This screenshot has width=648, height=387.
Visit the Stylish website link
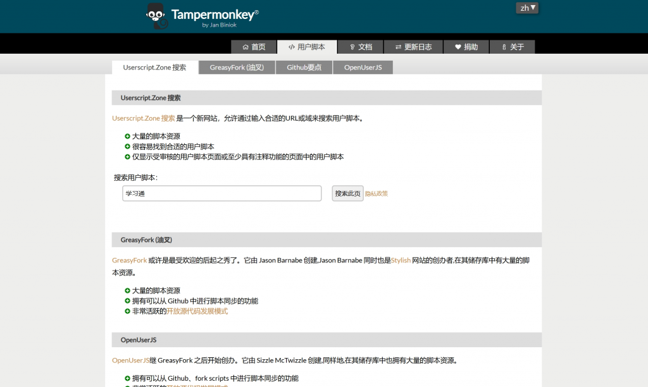point(401,260)
